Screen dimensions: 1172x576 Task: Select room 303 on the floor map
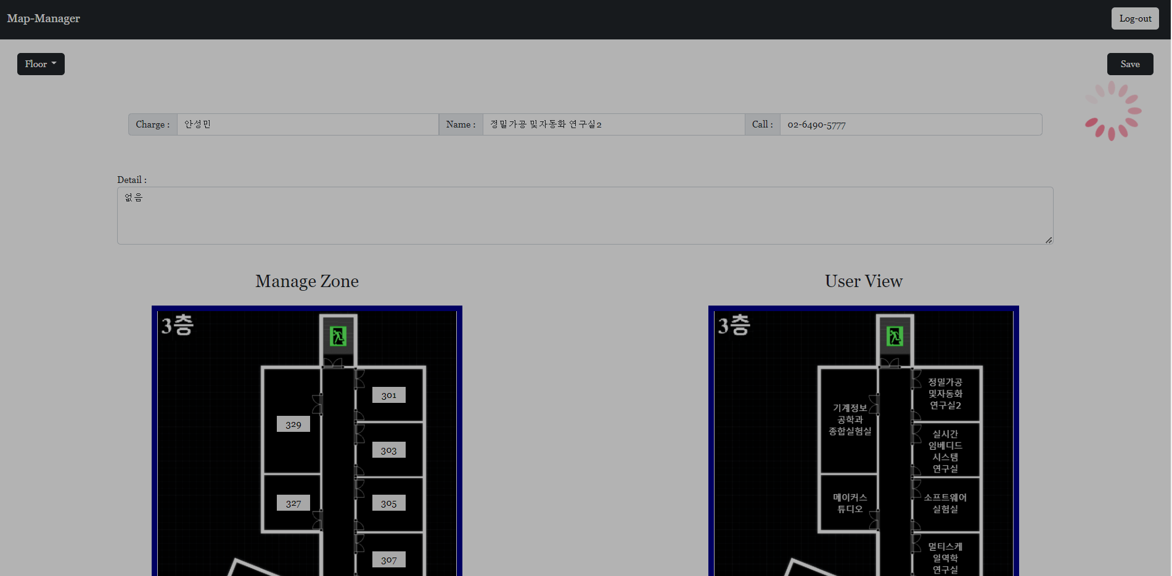[388, 450]
